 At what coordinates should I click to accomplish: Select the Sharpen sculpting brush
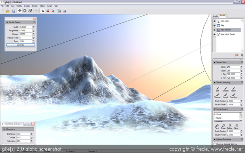pyautogui.click(x=218, y=96)
